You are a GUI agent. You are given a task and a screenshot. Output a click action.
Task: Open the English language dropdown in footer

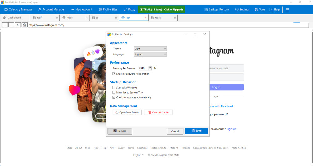139,155
